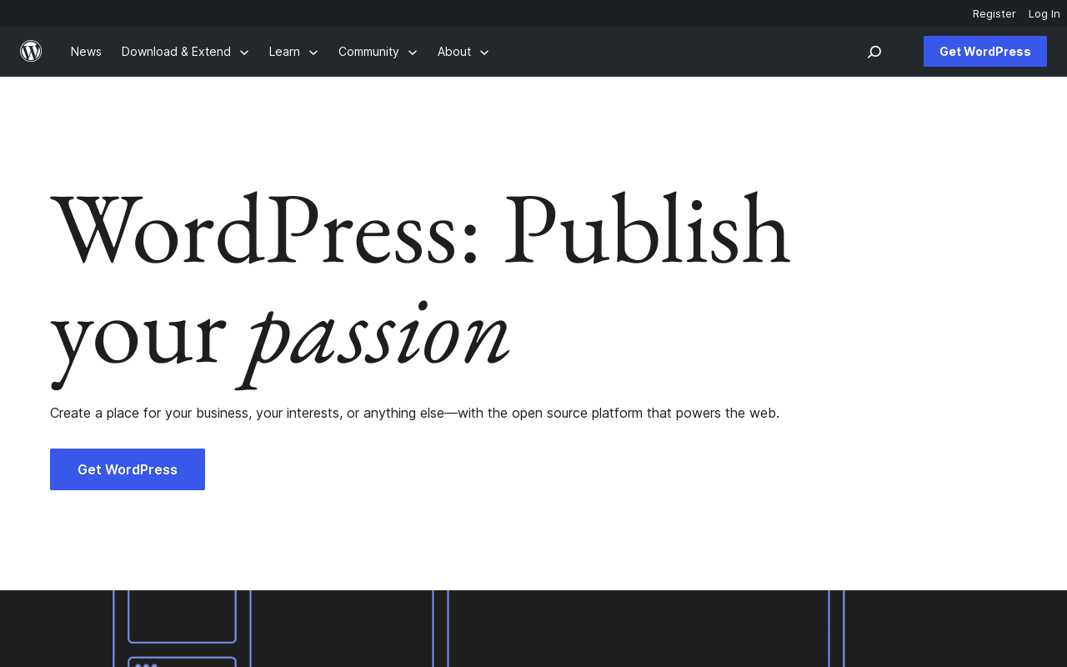Open the Download & Extend menu
Viewport: 1067px width, 667px height.
(x=175, y=51)
